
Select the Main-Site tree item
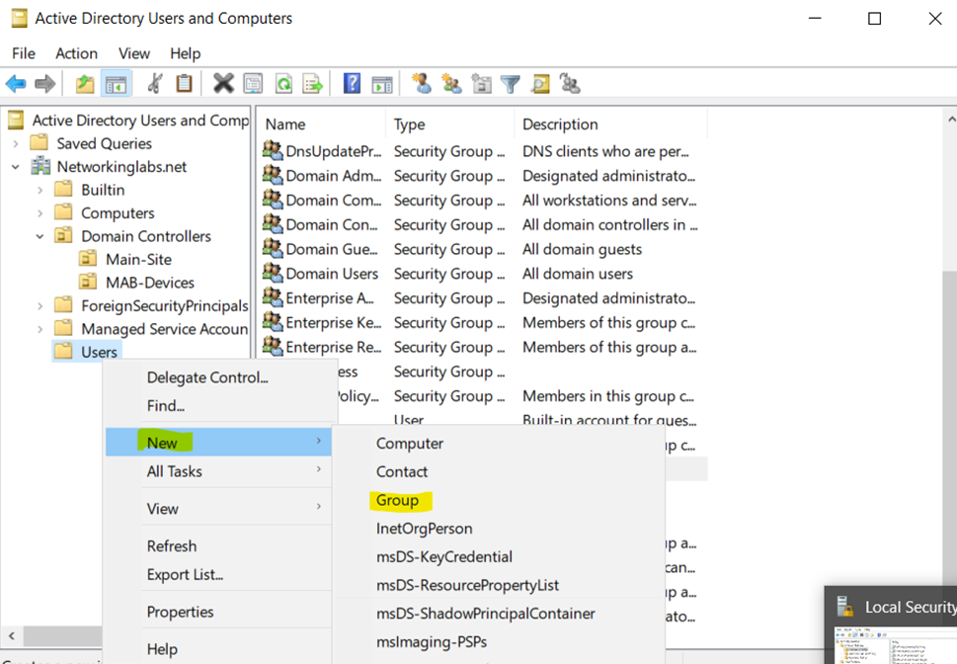pyautogui.click(x=138, y=259)
